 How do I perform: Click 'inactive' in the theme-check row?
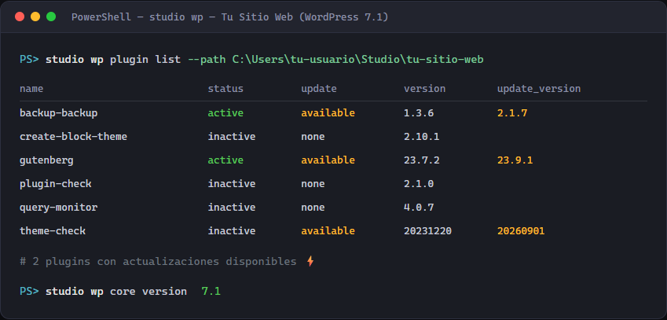(x=232, y=231)
